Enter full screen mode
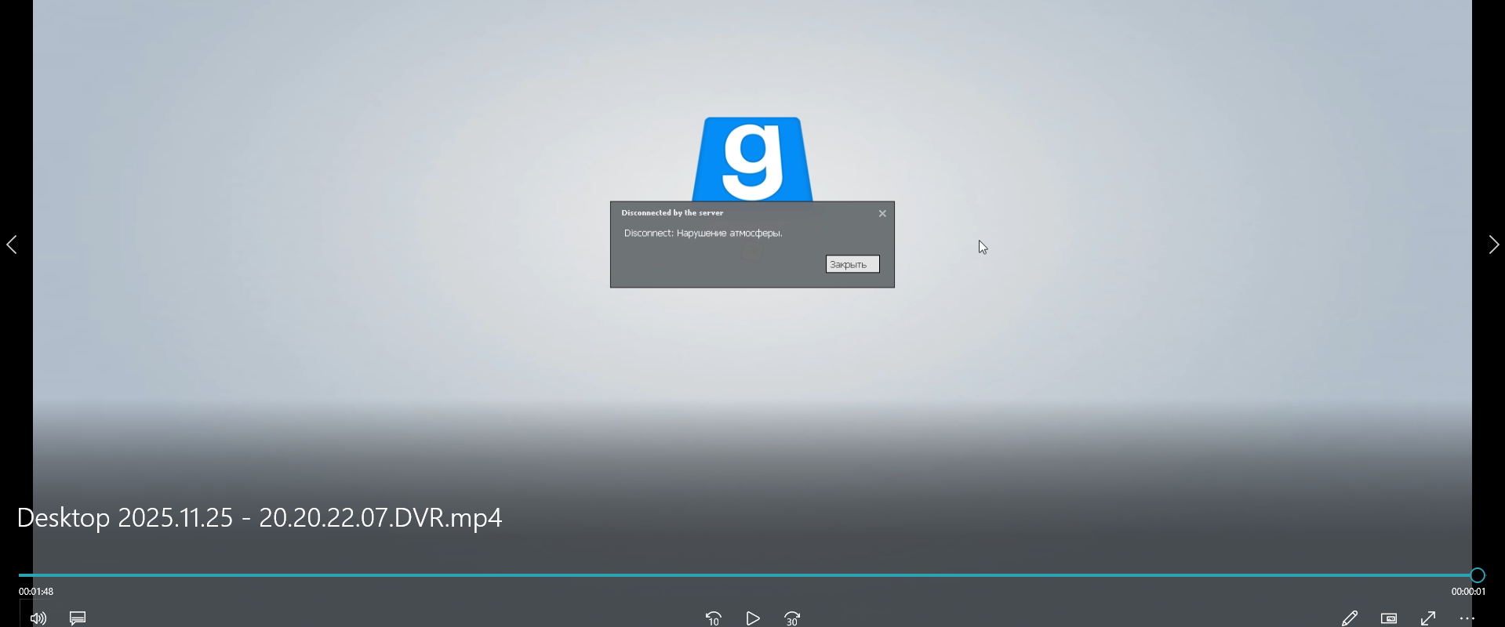The width and height of the screenshot is (1505, 627). pos(1428,618)
